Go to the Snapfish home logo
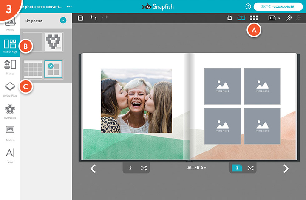This screenshot has height=200, width=306. point(158,6)
